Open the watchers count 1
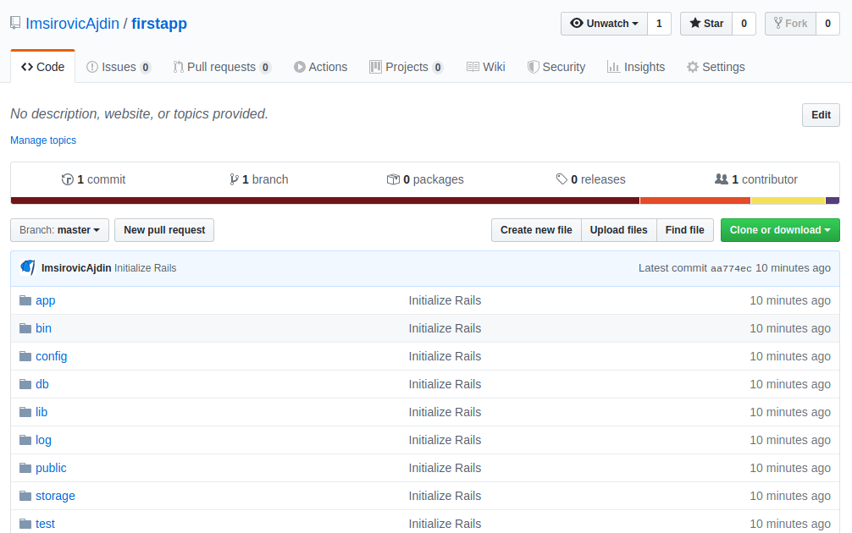The image size is (852, 533). click(x=659, y=24)
